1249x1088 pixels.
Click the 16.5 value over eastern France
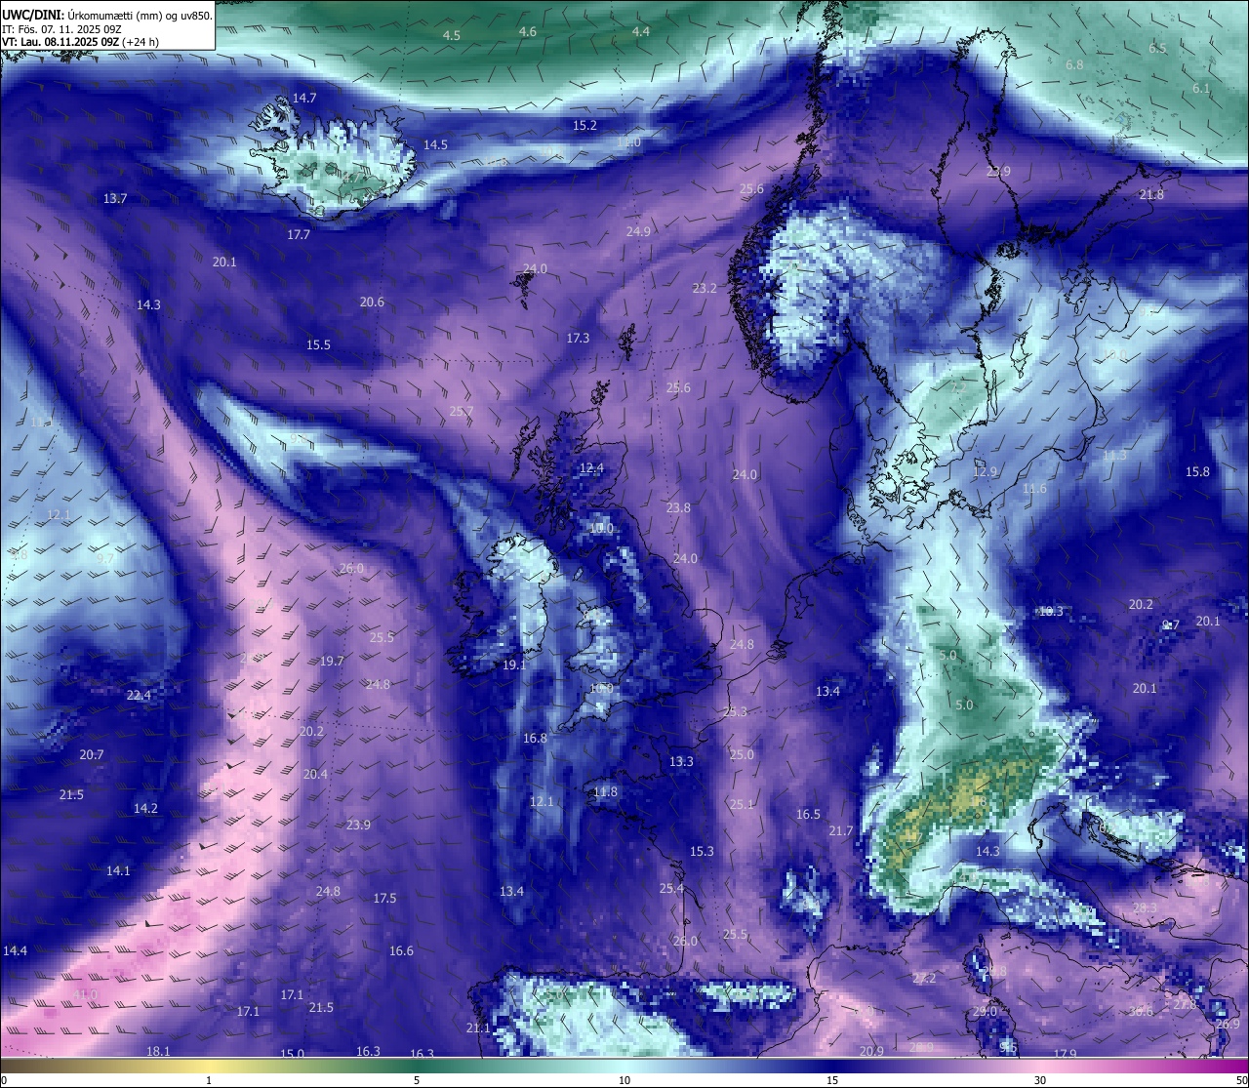click(x=808, y=815)
